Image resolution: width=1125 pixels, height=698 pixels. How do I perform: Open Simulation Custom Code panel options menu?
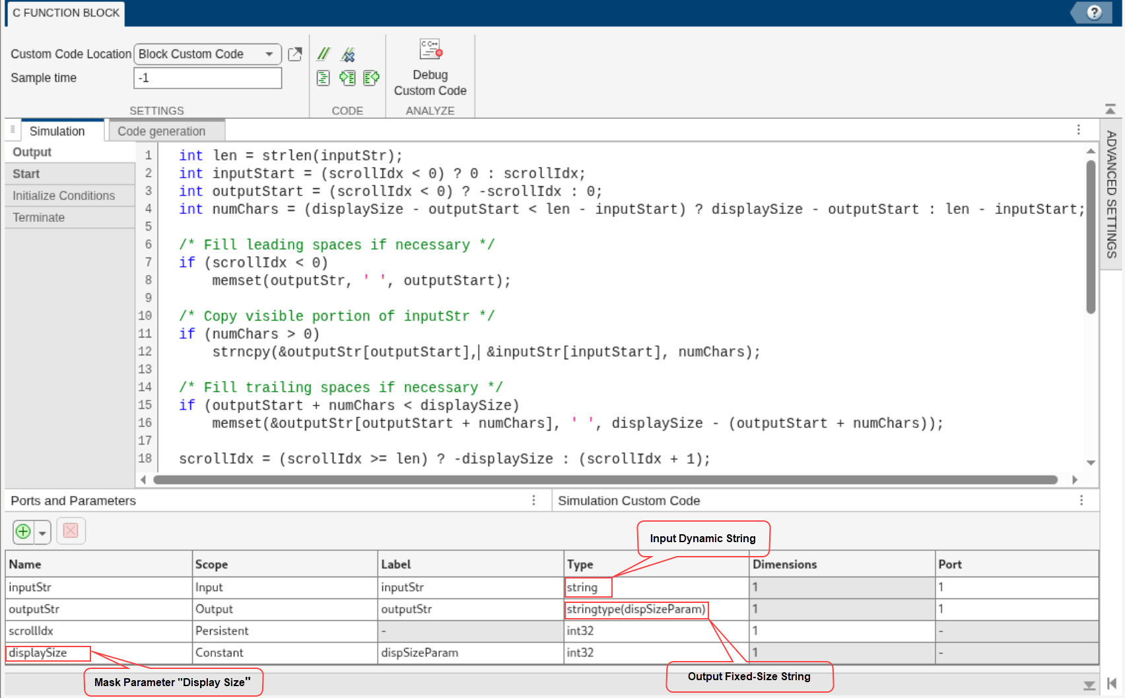point(1081,501)
